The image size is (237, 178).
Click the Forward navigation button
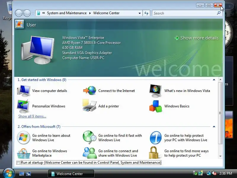click(27, 13)
